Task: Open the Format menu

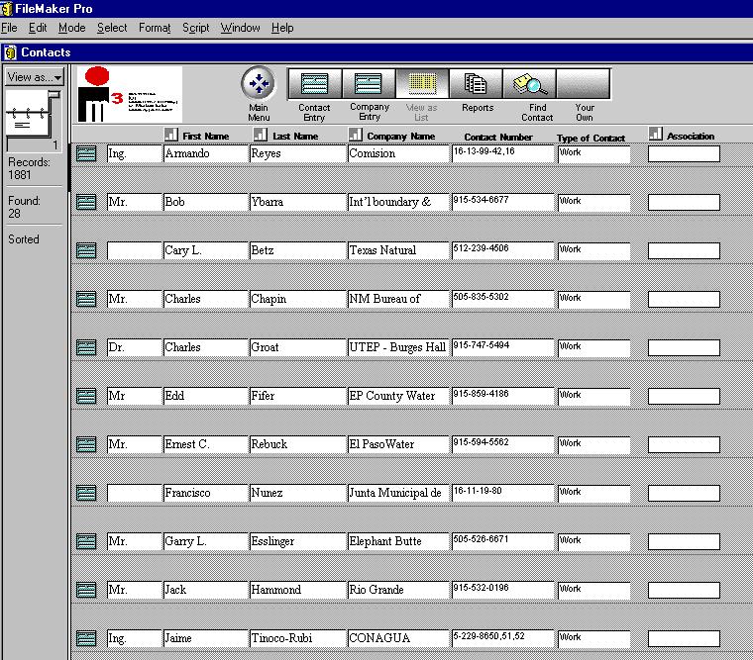Action: pos(155,28)
